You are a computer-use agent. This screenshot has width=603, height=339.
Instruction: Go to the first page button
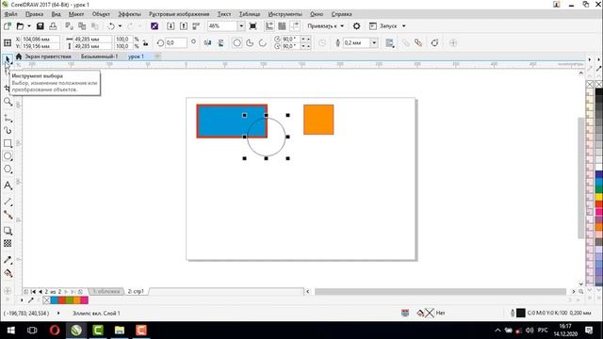[34, 292]
